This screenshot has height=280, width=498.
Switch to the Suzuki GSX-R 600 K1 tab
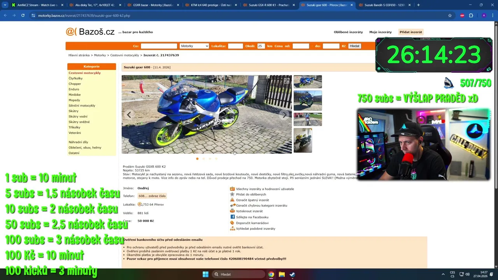[x=269, y=5]
